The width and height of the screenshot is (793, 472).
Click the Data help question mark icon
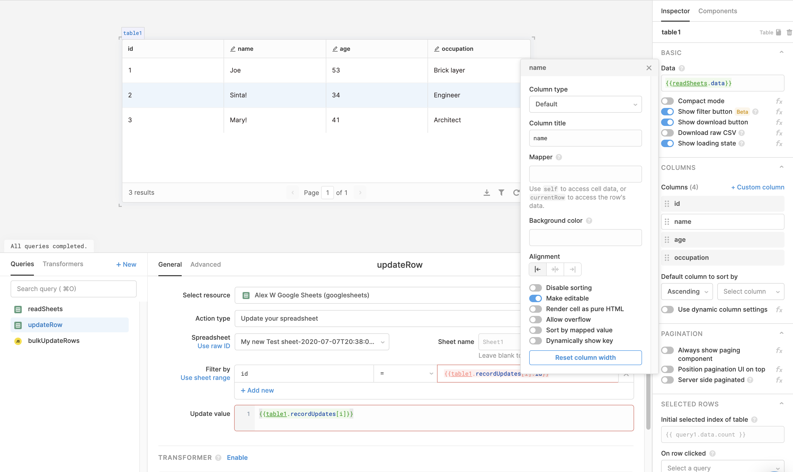pos(681,68)
